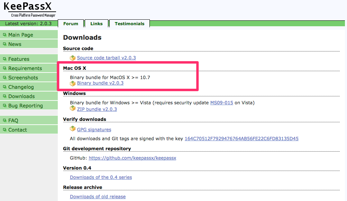Screen dimensions: 347x201
Task: Click the Windows section heading
Action: click(74, 93)
